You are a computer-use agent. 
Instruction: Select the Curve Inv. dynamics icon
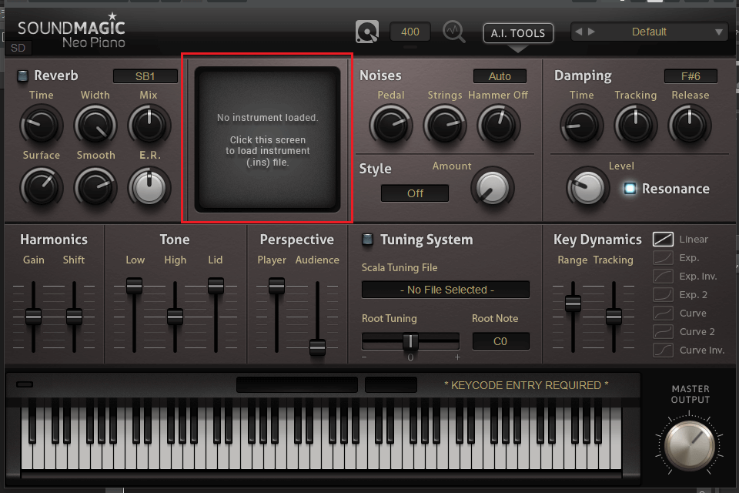point(663,350)
